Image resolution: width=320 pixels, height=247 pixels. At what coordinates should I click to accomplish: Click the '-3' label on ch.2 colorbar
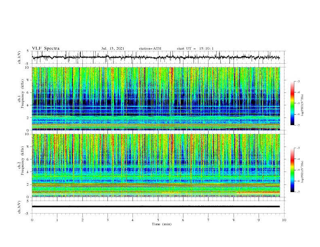pos(298,148)
